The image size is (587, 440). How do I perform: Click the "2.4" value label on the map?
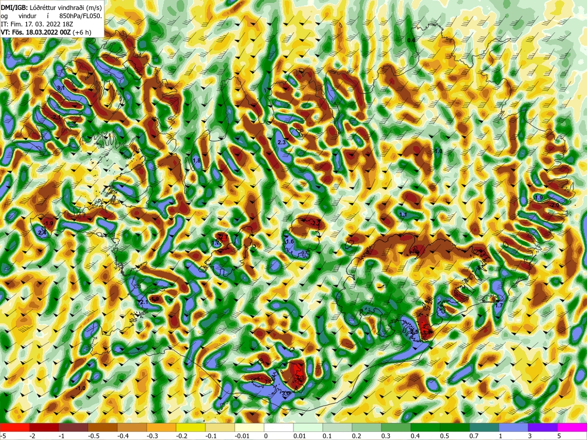[42, 233]
